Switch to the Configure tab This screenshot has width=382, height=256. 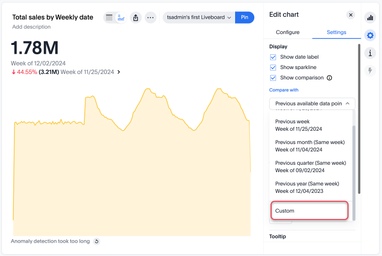(x=287, y=32)
